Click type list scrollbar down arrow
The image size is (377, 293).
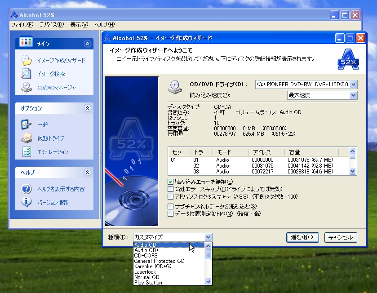coord(208,281)
